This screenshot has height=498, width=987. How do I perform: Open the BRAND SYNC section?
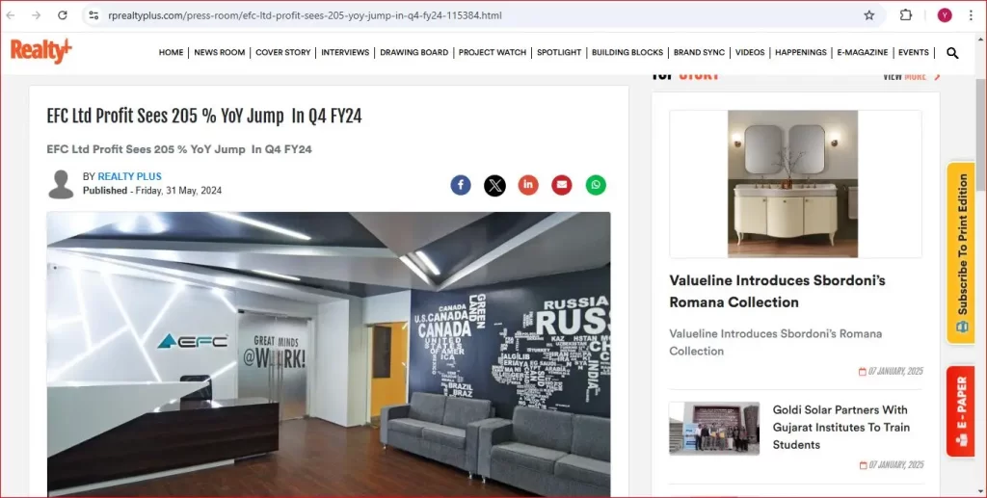[x=700, y=52]
